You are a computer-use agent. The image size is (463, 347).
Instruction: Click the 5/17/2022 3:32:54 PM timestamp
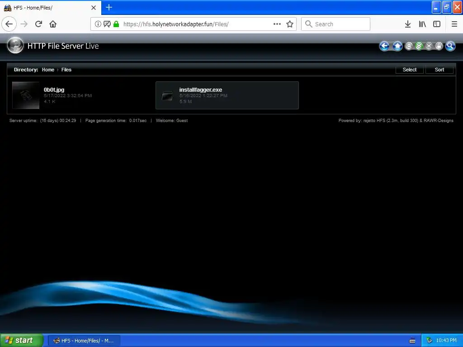pyautogui.click(x=68, y=96)
